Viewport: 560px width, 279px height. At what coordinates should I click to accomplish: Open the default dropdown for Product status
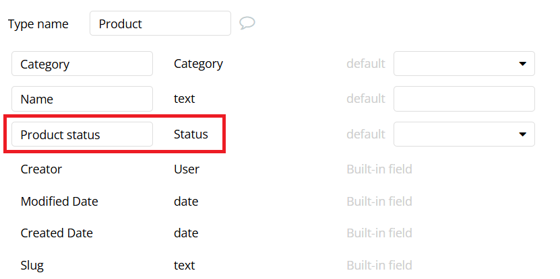[x=464, y=134]
